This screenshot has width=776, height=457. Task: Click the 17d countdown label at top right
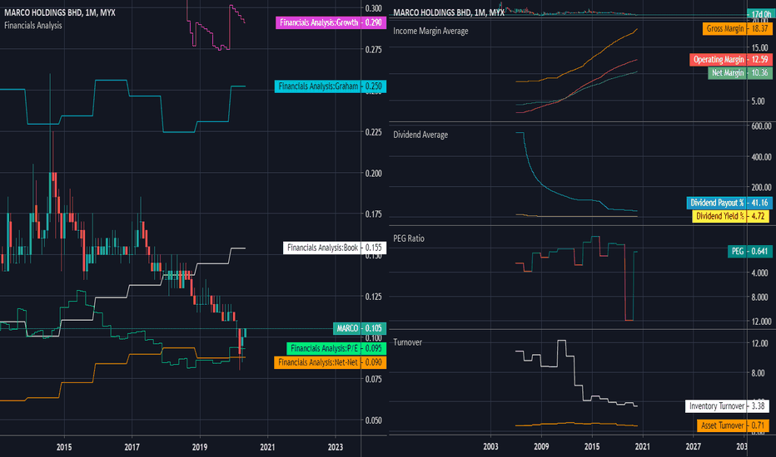coord(759,14)
